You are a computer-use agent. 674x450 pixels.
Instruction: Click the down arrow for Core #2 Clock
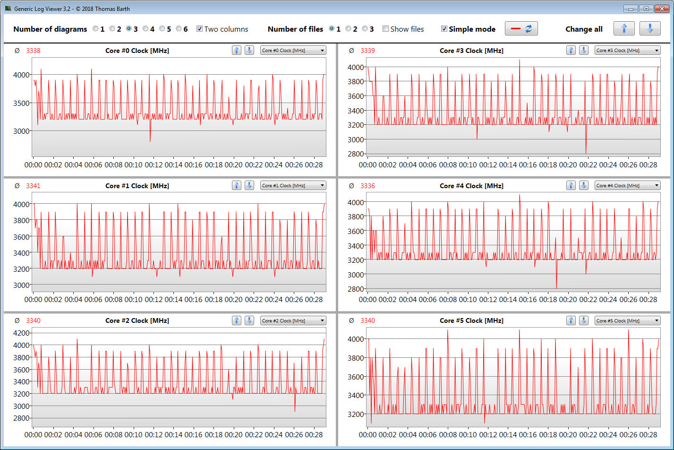coord(249,320)
